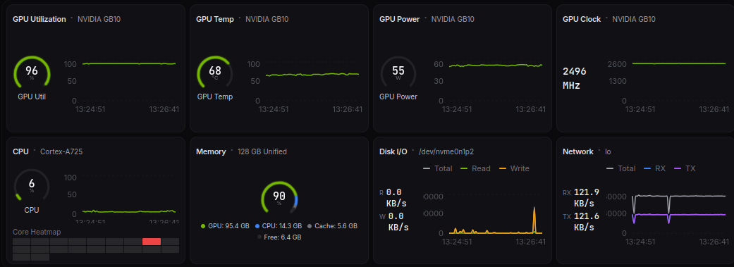734x267 pixels.
Task: Click the green line in GPU Temp chart
Action: (x=312, y=75)
